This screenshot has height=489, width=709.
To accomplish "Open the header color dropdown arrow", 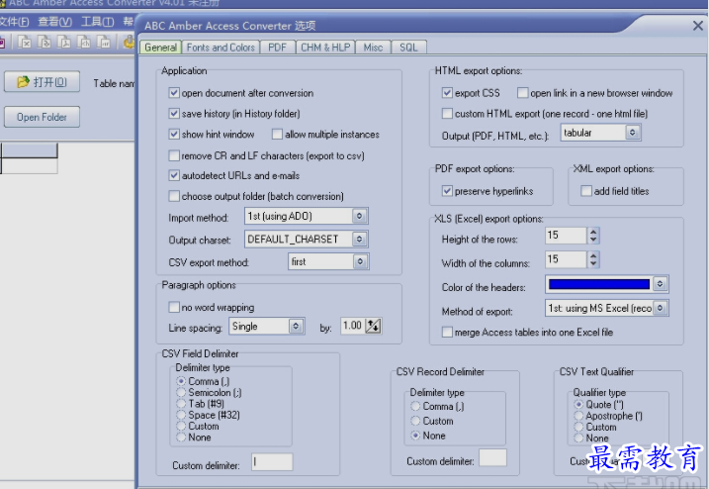I will coord(661,284).
